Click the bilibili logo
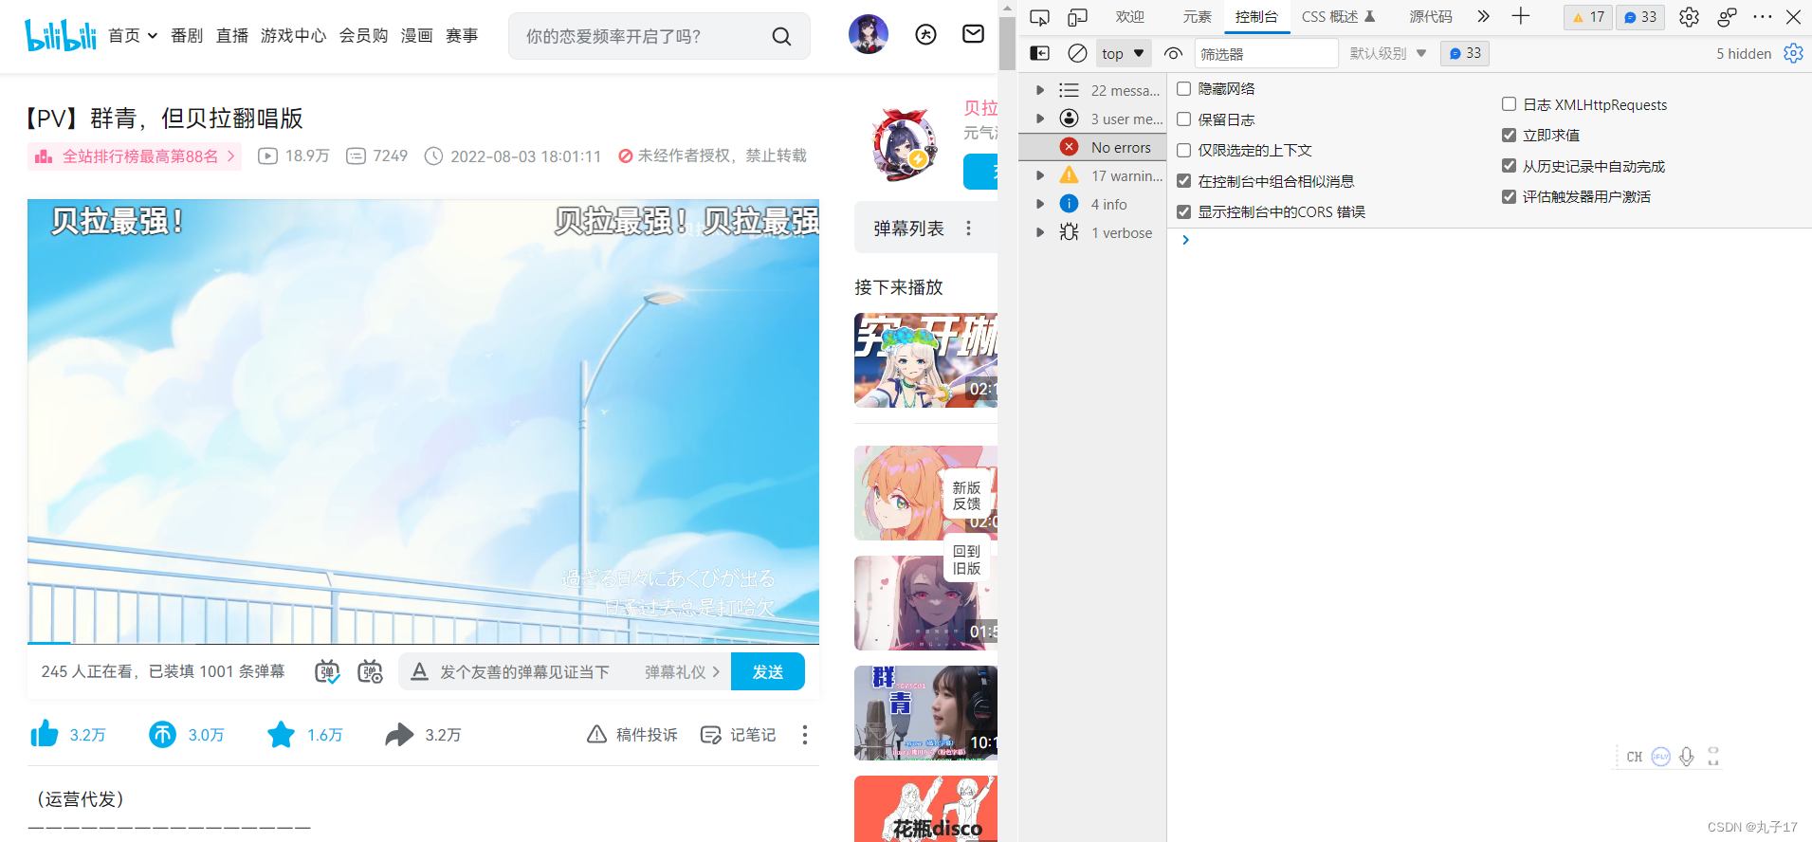The height and width of the screenshot is (842, 1812). (x=61, y=35)
